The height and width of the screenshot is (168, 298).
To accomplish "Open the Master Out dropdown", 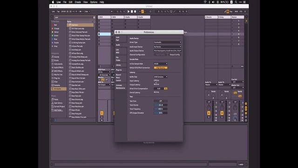I will coord(238,88).
